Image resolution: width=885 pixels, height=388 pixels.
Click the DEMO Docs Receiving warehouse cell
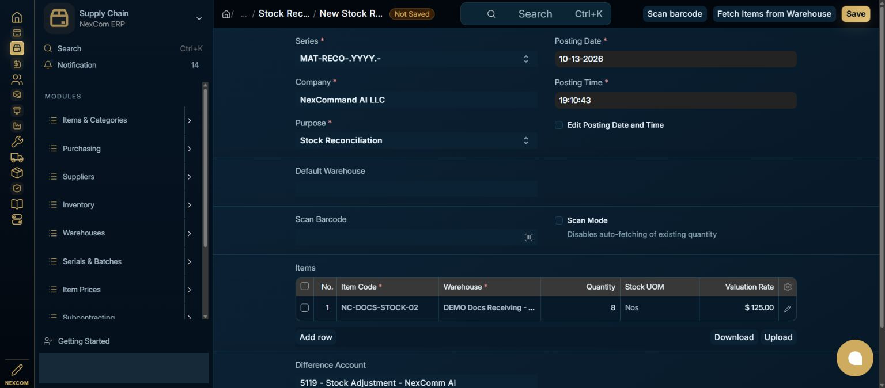tap(489, 308)
